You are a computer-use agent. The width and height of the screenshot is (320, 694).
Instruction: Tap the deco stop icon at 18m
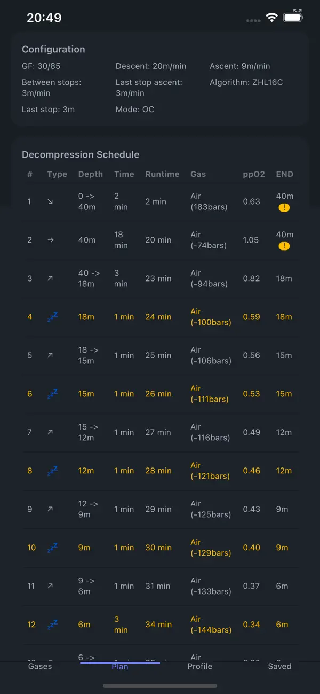point(52,317)
